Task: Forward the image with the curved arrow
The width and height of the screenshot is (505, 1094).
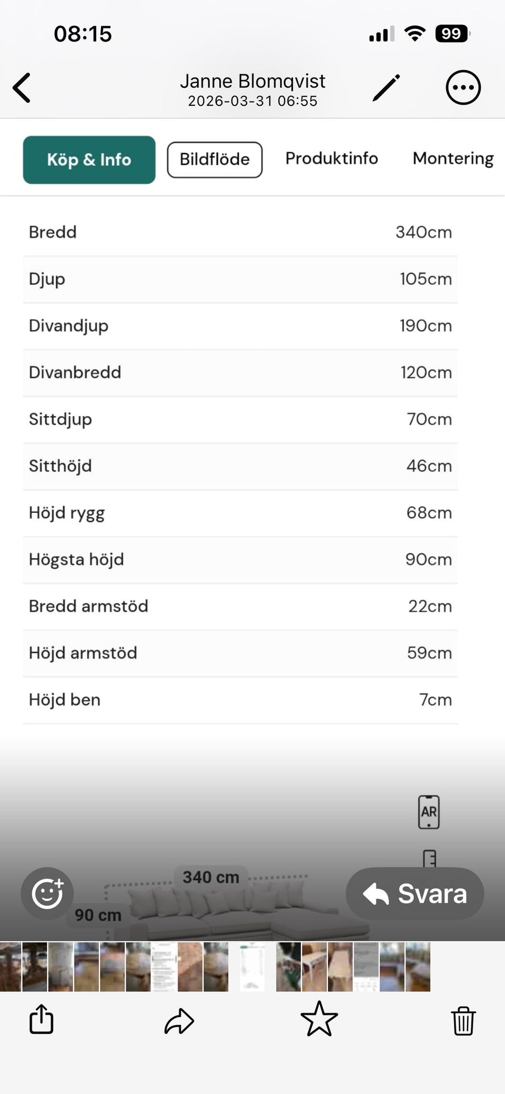Action: (179, 1021)
